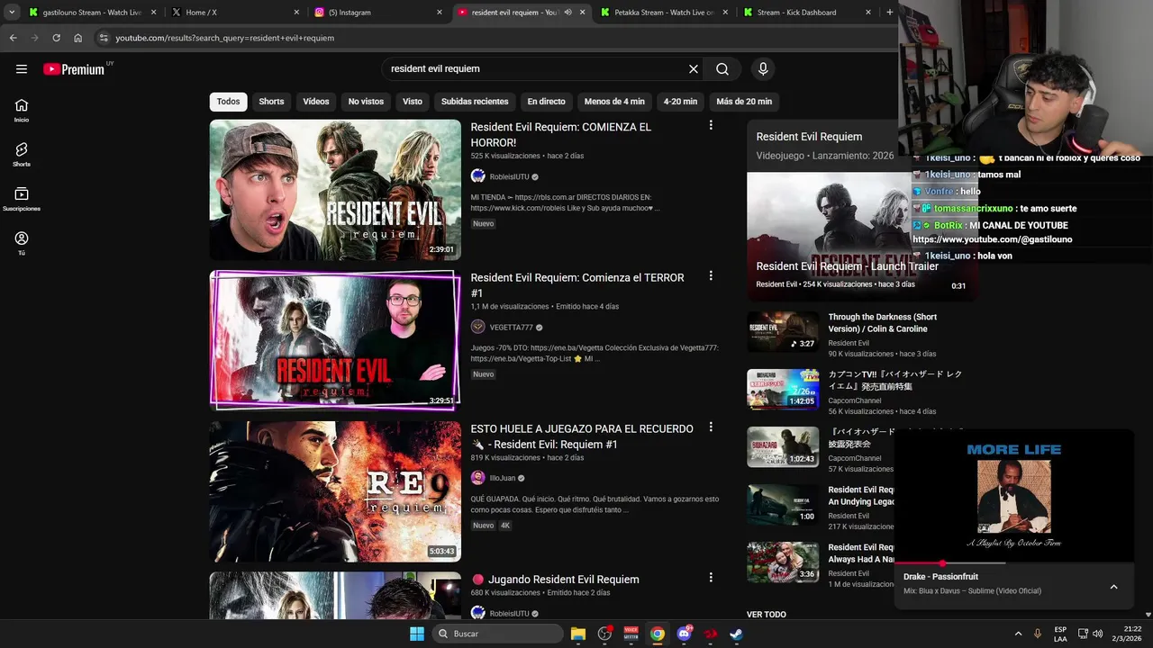Click VER TODO link
The image size is (1153, 648).
767,615
